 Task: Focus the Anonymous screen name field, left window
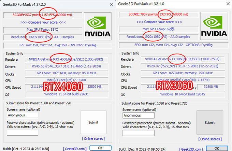[x=23, y=115]
